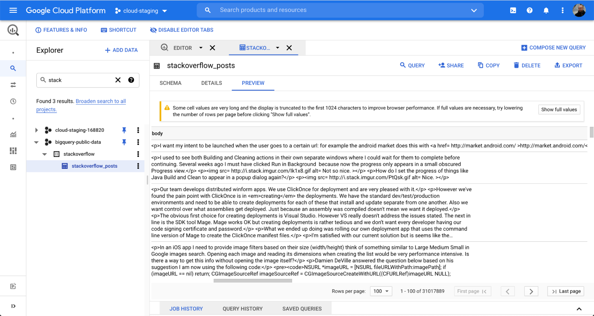This screenshot has height=316, width=594.
Task: Open Data transfers in the sidebar
Action: click(x=13, y=85)
